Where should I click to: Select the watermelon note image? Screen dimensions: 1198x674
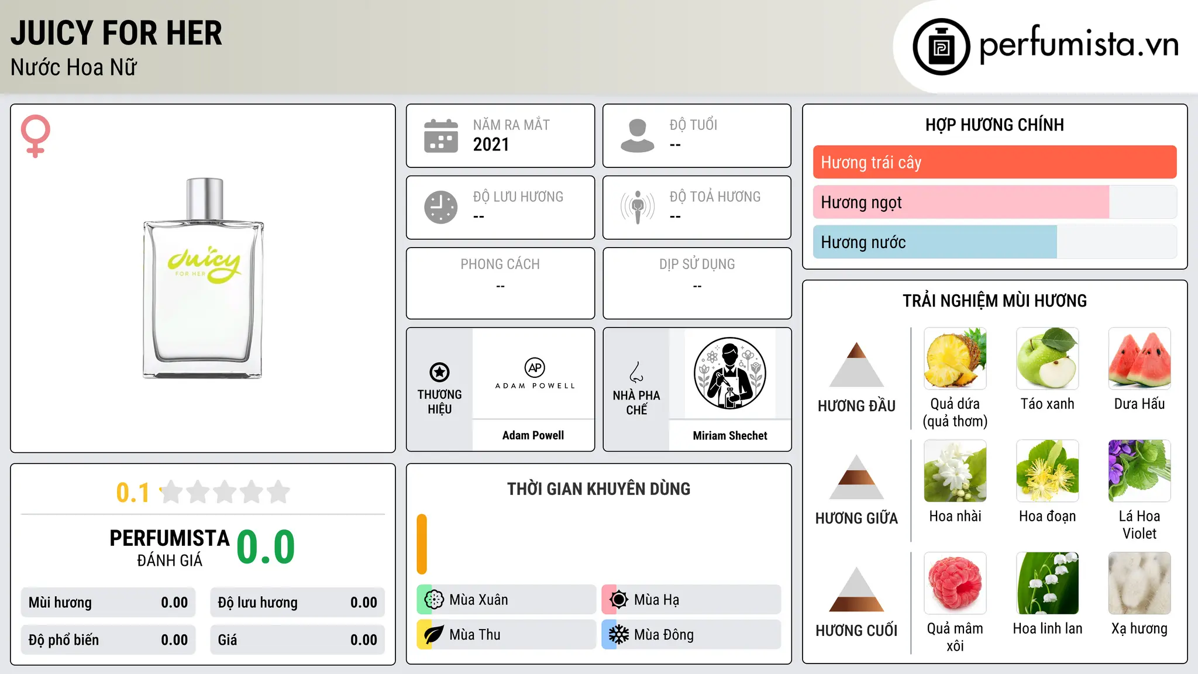tap(1140, 359)
